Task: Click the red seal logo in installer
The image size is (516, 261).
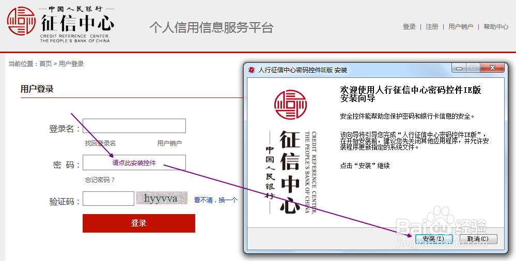Action: pos(290,105)
